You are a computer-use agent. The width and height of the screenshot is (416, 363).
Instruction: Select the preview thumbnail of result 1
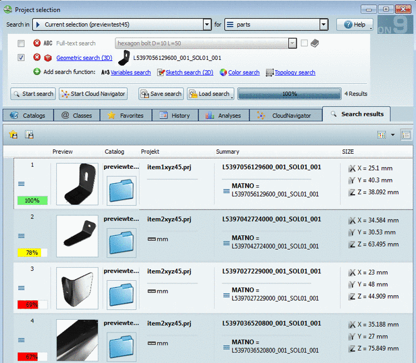point(77,184)
